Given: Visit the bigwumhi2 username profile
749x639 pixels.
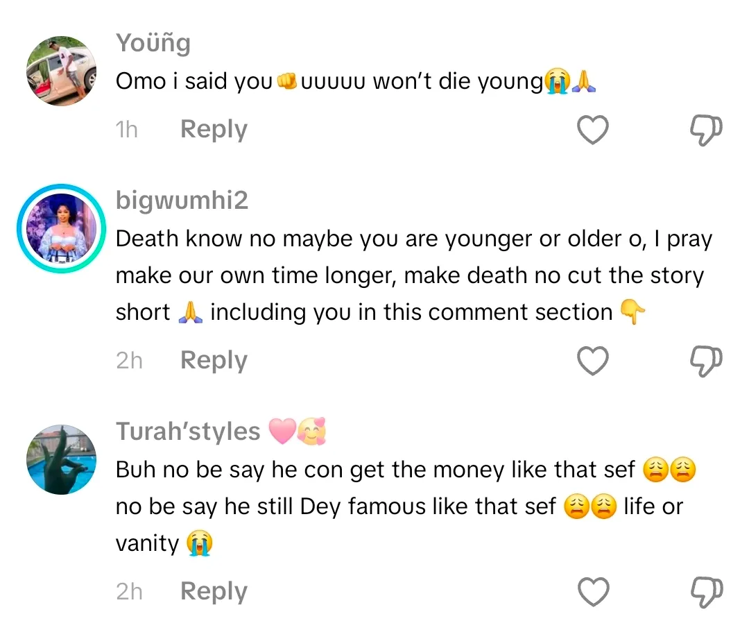Looking at the screenshot, I should [182, 201].
